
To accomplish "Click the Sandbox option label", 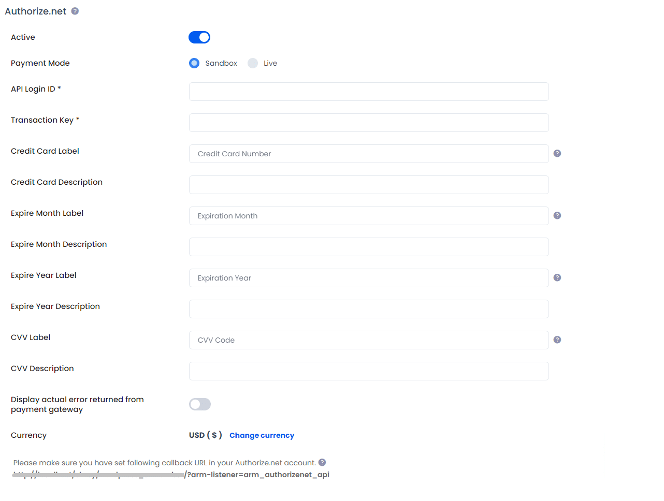I will point(221,63).
